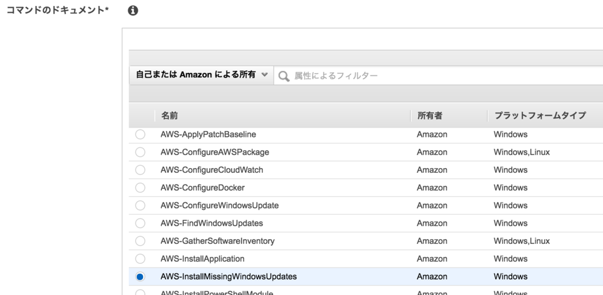This screenshot has height=295, width=603.
Task: Click Windows platform in AWS-ConfigureWindowsUpdate row
Action: (511, 206)
